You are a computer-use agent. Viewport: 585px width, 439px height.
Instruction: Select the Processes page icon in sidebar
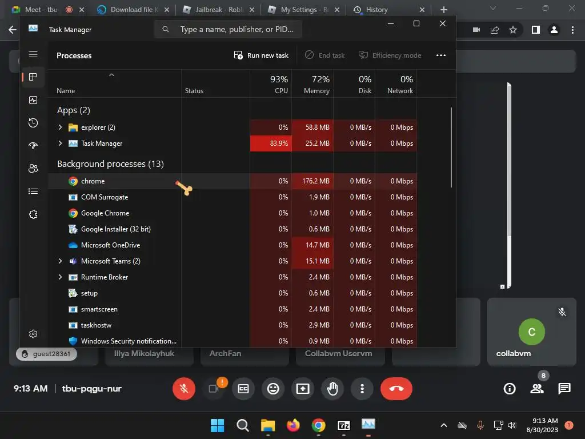(x=33, y=77)
